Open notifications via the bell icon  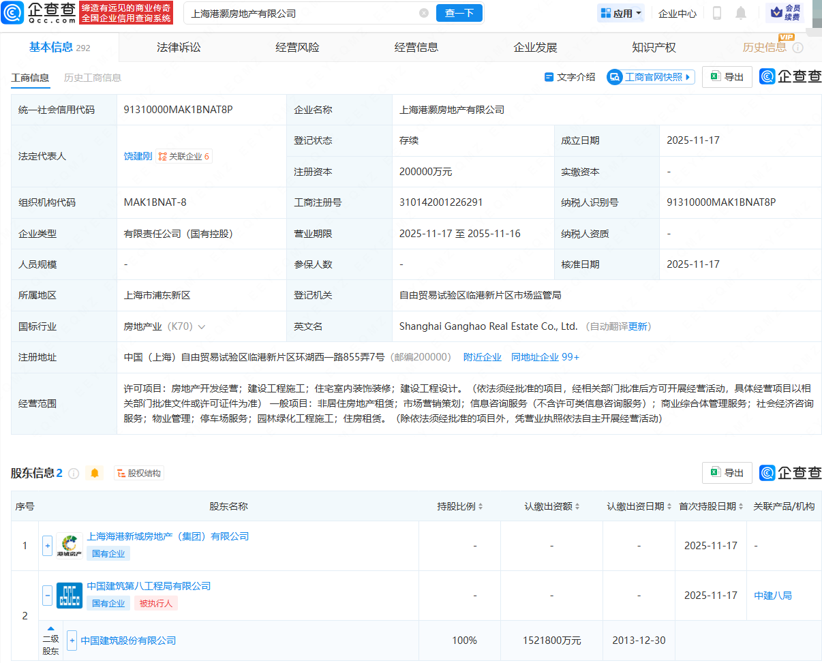coord(742,12)
